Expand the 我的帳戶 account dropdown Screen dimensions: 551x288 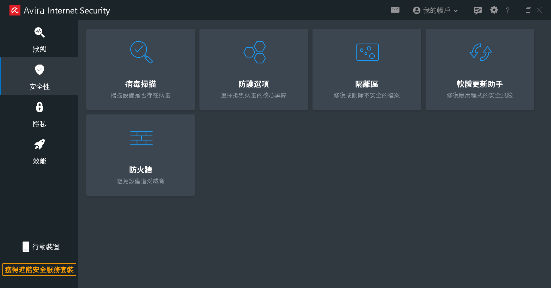click(x=435, y=10)
